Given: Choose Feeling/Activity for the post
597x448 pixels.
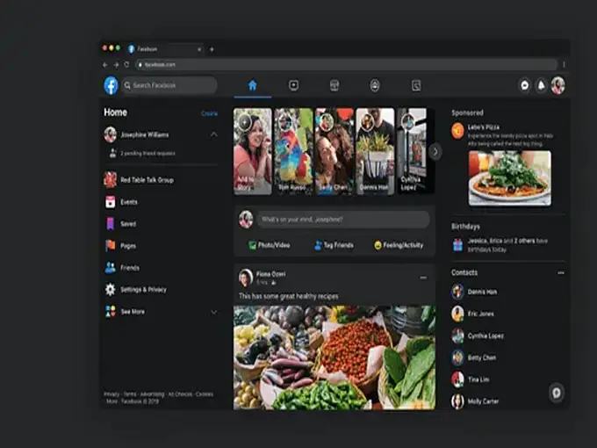Looking at the screenshot, I should pos(399,245).
